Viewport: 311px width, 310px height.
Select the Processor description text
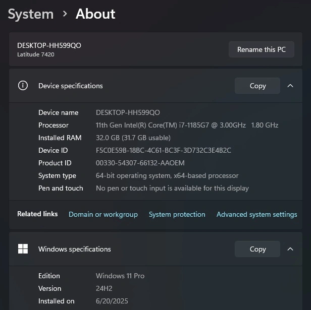click(187, 125)
